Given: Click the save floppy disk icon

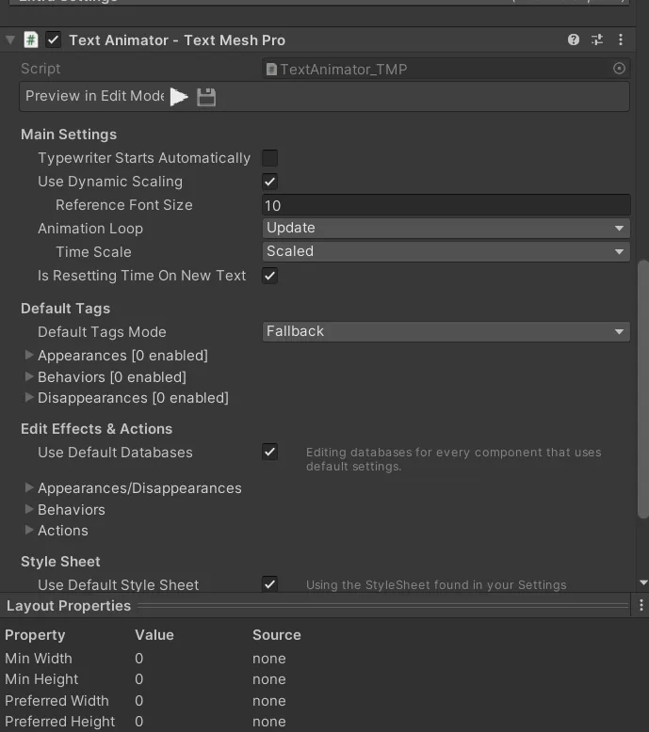Looking at the screenshot, I should [206, 97].
